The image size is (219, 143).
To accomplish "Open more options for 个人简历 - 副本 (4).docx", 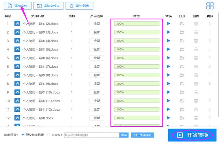I will 210,41.
